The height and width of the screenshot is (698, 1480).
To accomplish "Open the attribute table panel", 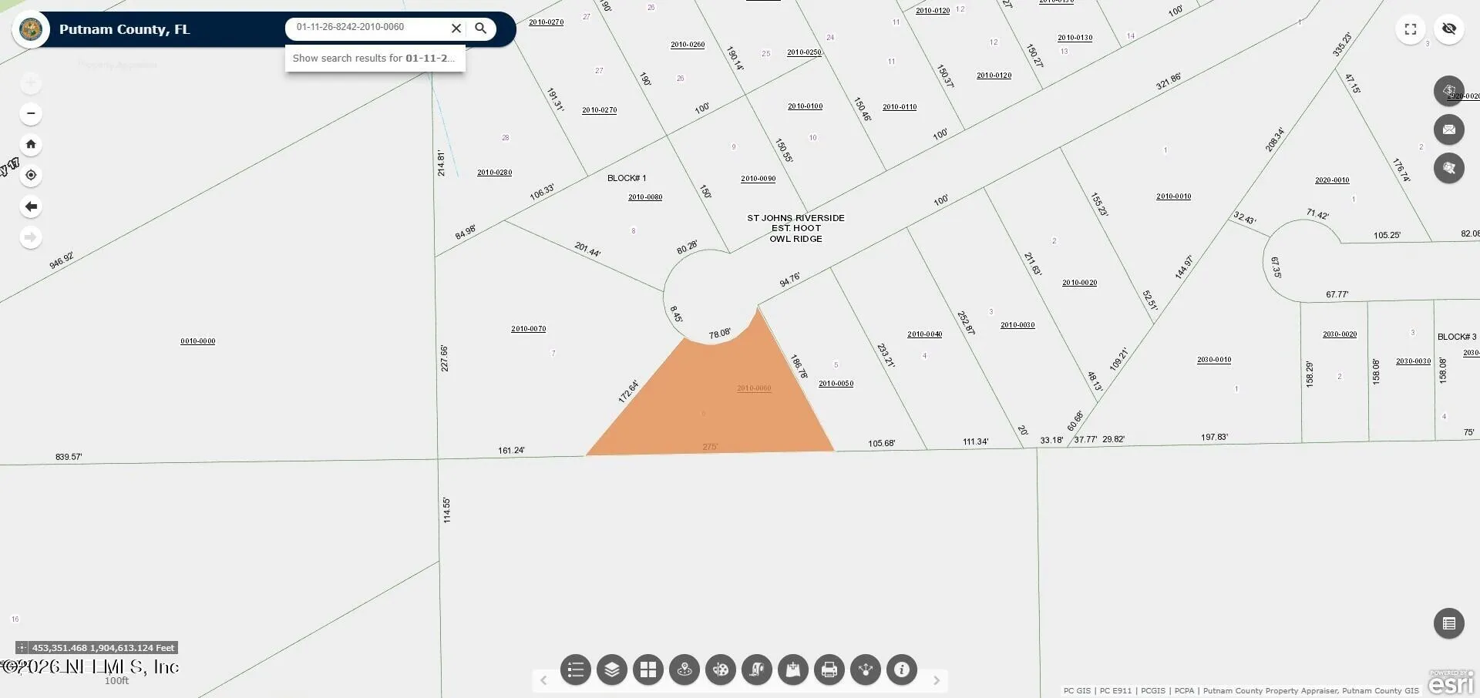I will pos(1449,623).
